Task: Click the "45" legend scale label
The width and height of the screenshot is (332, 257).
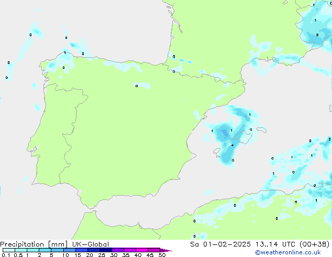Action: (150, 255)
